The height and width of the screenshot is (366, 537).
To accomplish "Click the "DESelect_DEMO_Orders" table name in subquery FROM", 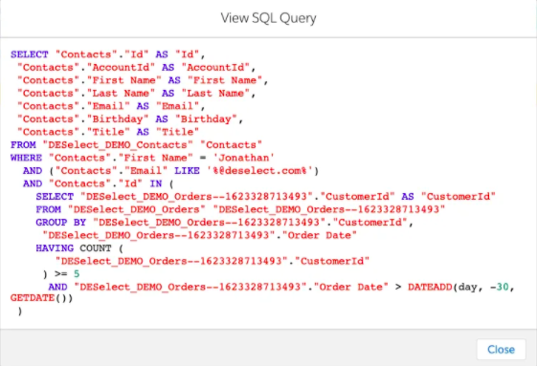I will pyautogui.click(x=136, y=209).
